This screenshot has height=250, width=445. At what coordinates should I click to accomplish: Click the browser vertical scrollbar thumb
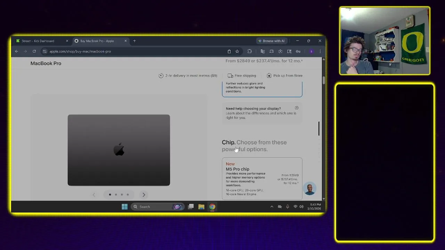324,80
